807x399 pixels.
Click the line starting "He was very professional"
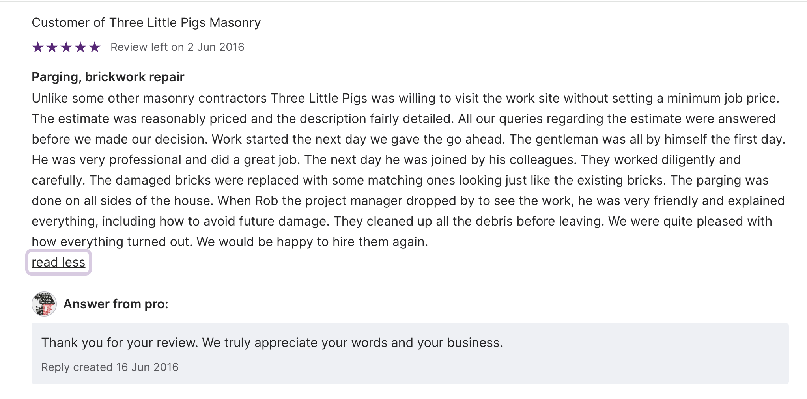tap(386, 160)
